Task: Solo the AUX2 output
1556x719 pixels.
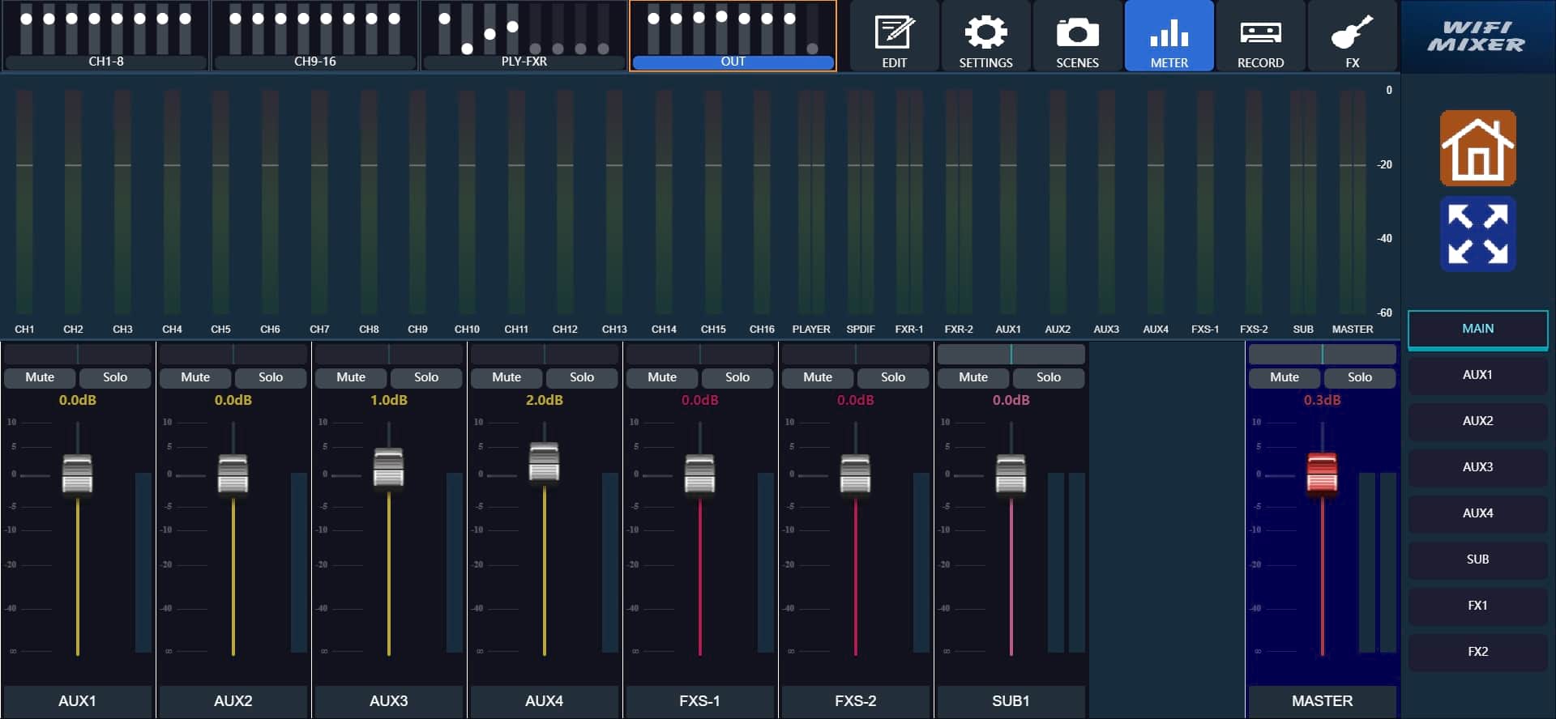Action: tap(271, 377)
